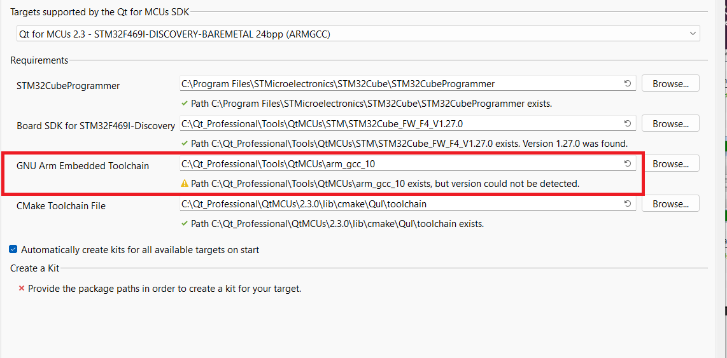Click the 'Requirements' group heading
Image resolution: width=727 pixels, height=358 pixels.
click(x=39, y=60)
